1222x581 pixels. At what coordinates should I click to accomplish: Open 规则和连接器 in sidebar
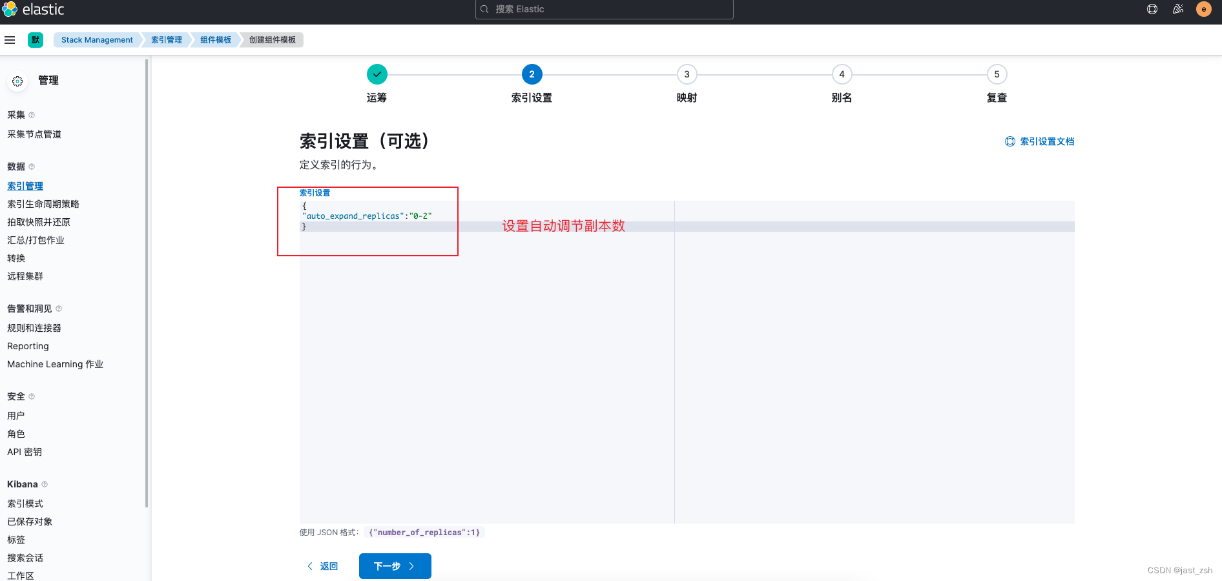[34, 328]
